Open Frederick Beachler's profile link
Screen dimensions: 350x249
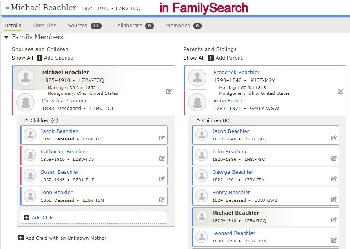click(x=237, y=73)
